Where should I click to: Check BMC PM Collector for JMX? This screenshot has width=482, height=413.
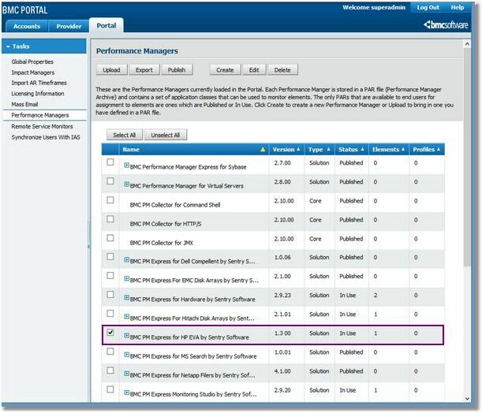[x=110, y=238]
